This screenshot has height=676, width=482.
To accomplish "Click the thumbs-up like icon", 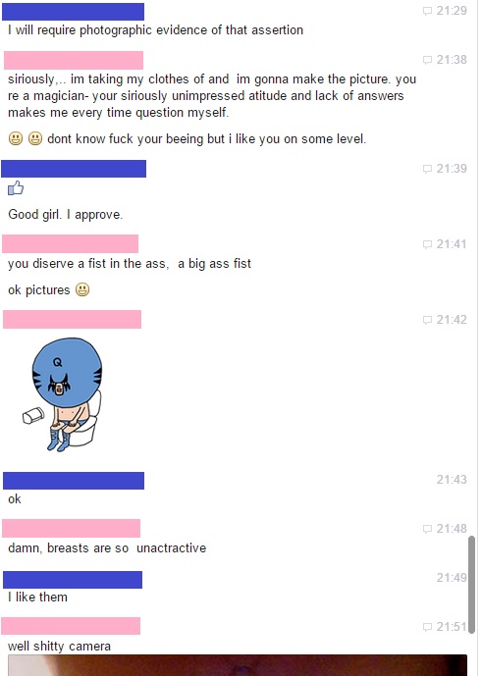I will [16, 188].
